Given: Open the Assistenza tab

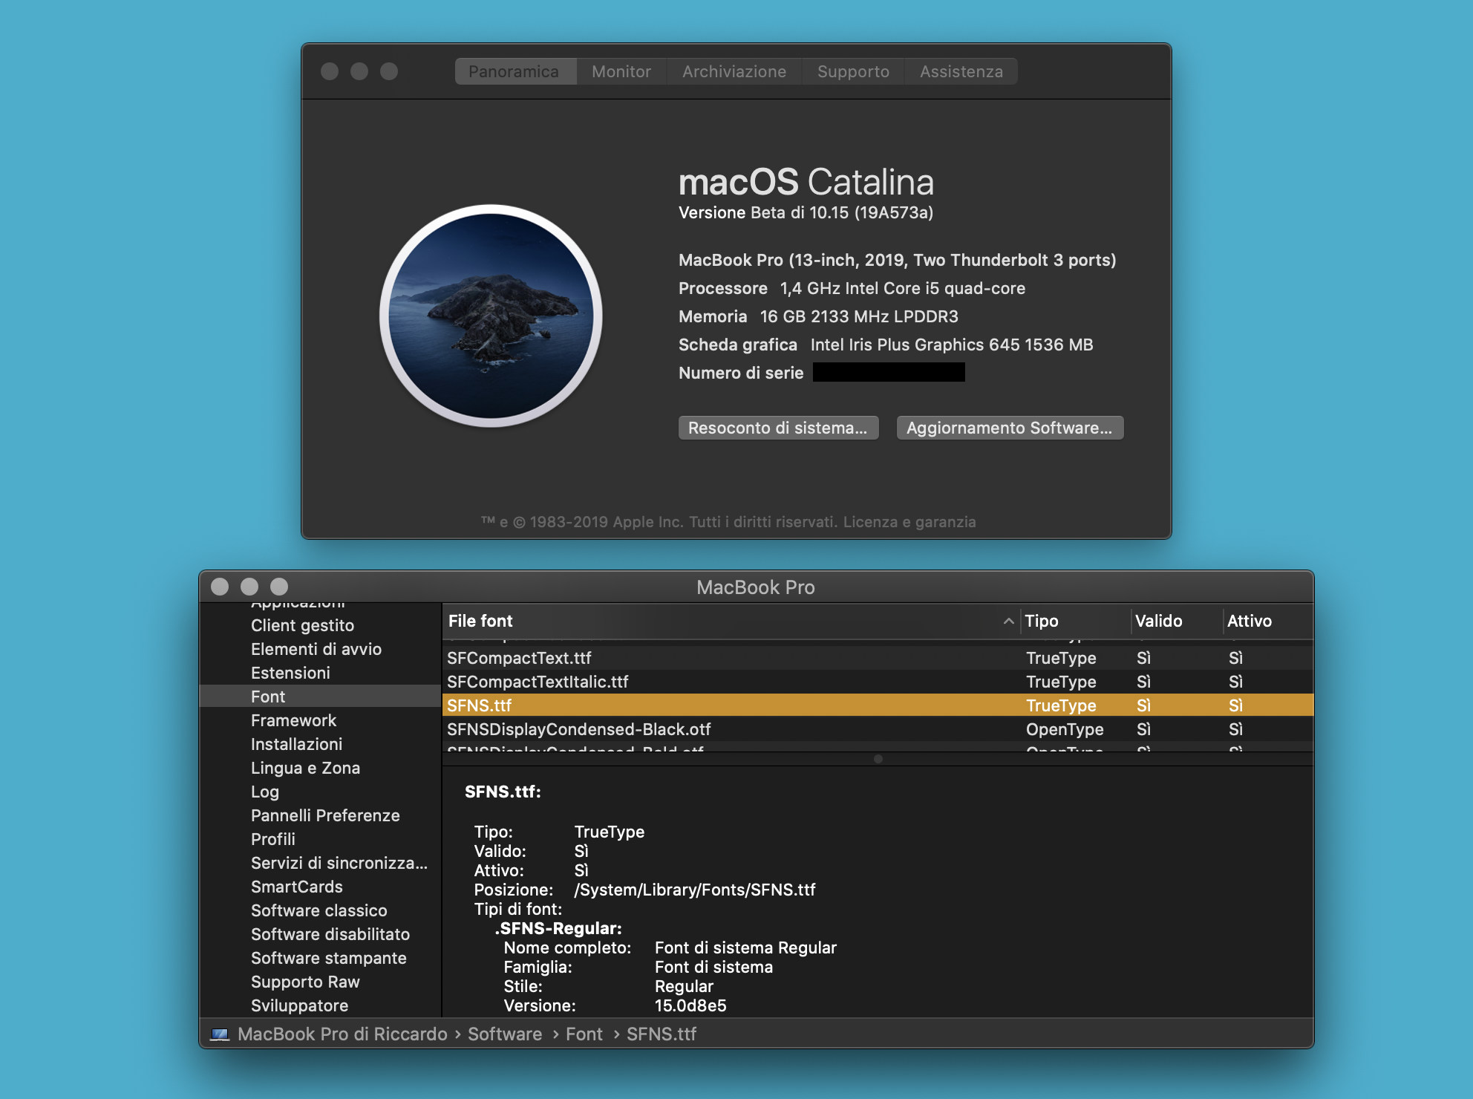Looking at the screenshot, I should coord(961,71).
